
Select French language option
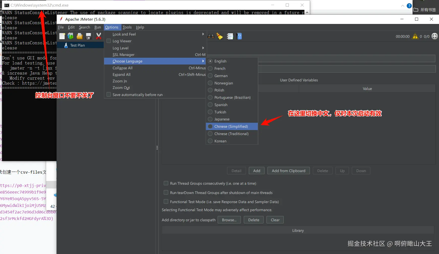[232, 69]
